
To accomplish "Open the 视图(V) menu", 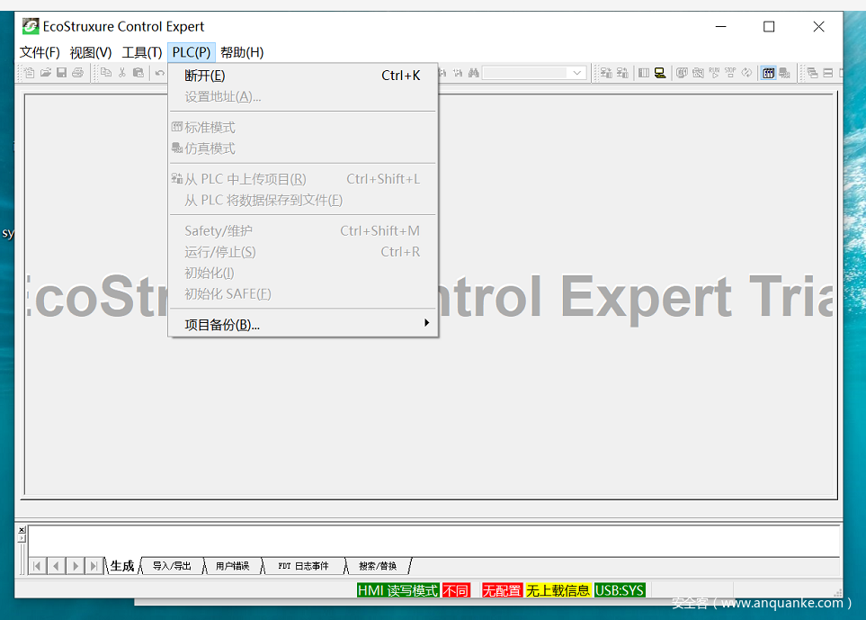I will pyautogui.click(x=91, y=52).
